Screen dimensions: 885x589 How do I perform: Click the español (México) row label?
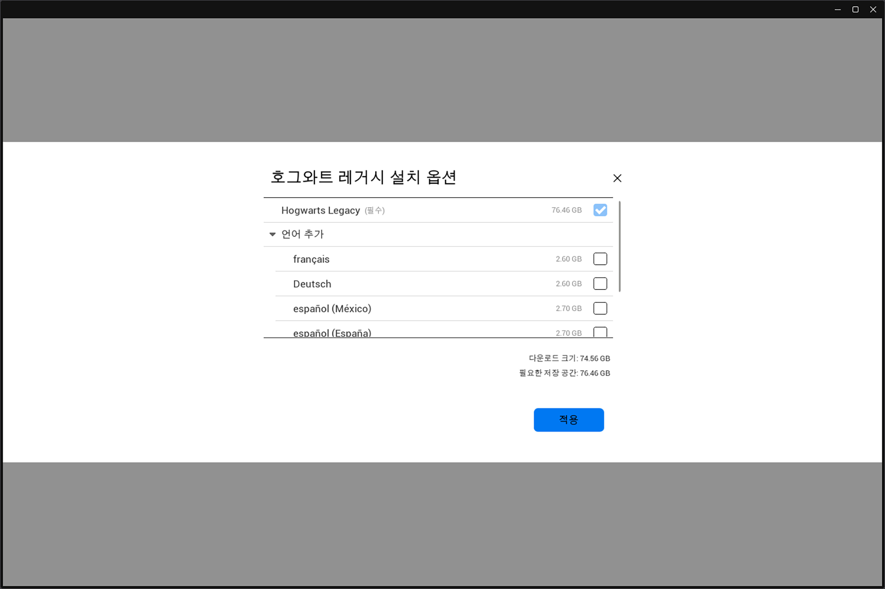coord(332,309)
